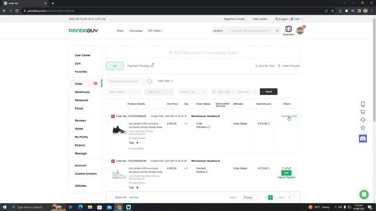Open the Discord icon in right sidebar
The image size is (376, 211).
pyautogui.click(x=362, y=138)
